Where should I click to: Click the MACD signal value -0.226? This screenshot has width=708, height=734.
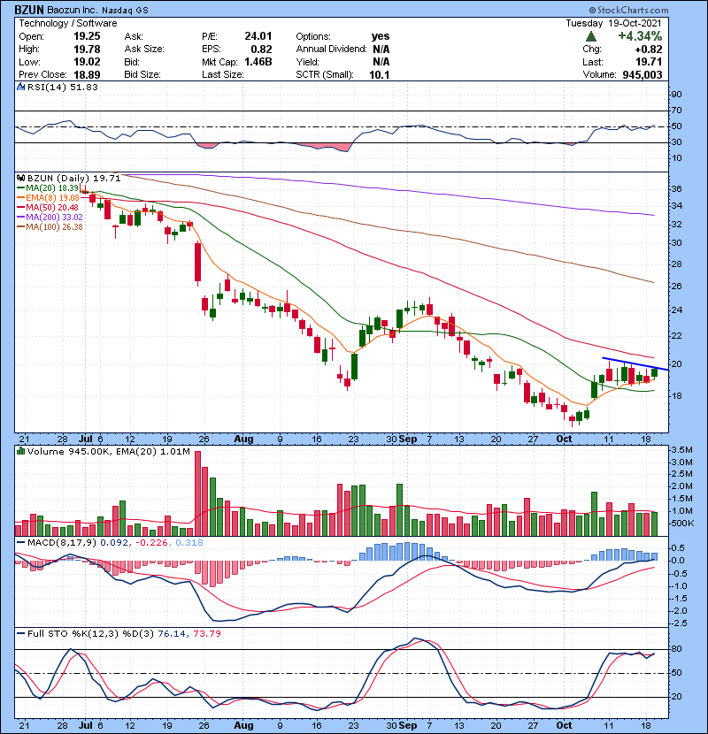(x=152, y=543)
